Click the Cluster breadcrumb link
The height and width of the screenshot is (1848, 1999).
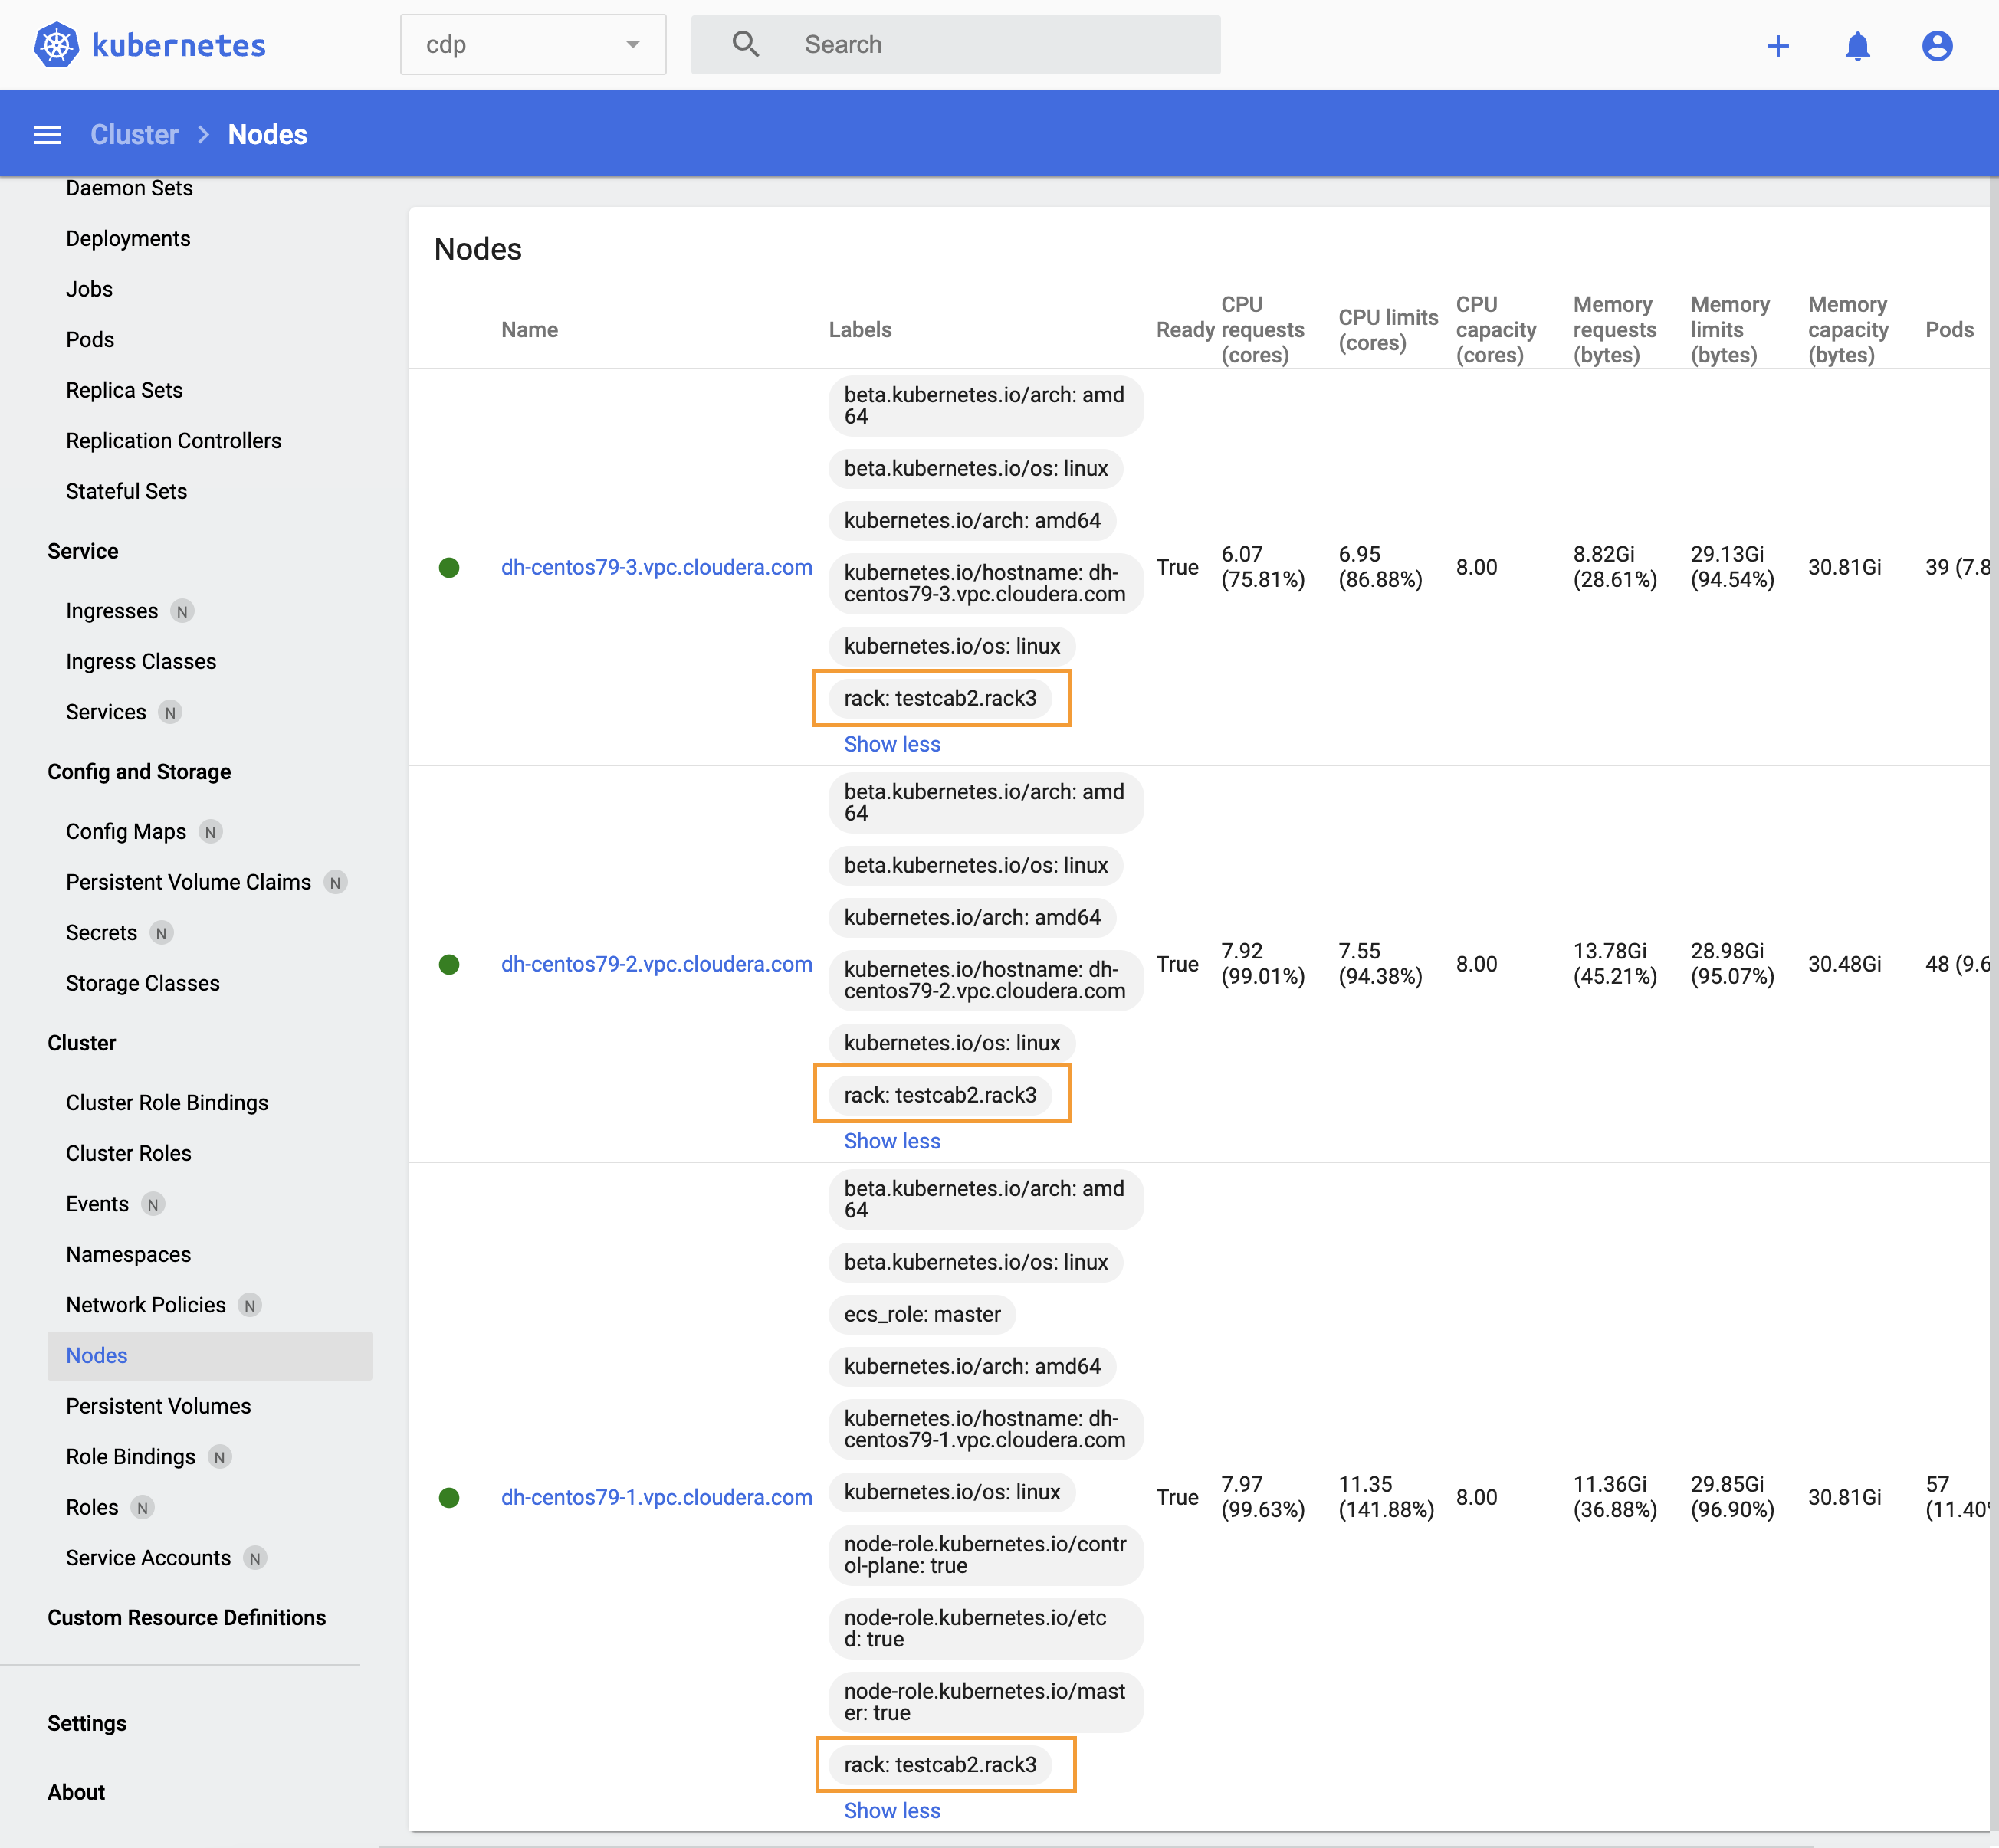tap(134, 135)
